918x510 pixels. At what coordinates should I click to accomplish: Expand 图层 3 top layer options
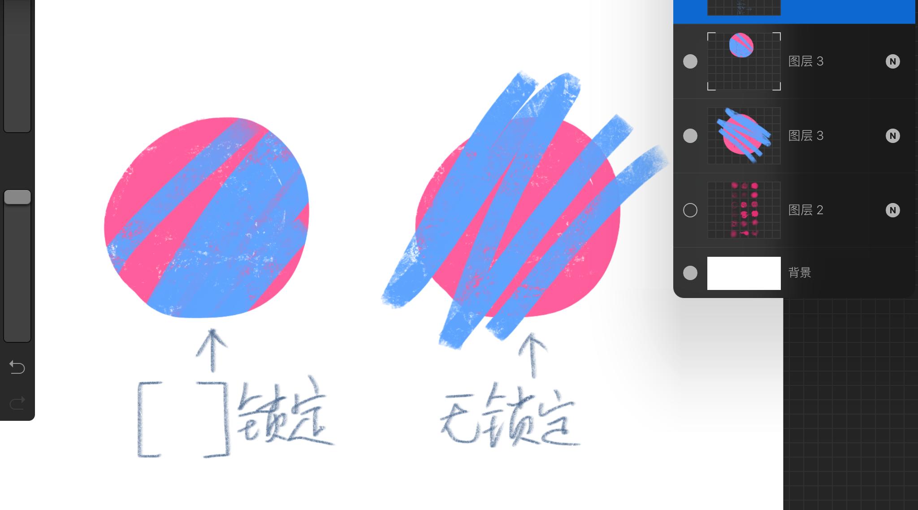coord(893,61)
